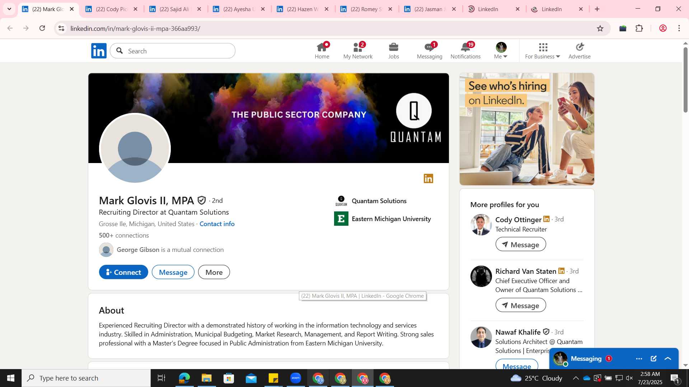Show hidden system tray icons
The image size is (689, 387).
click(576, 378)
